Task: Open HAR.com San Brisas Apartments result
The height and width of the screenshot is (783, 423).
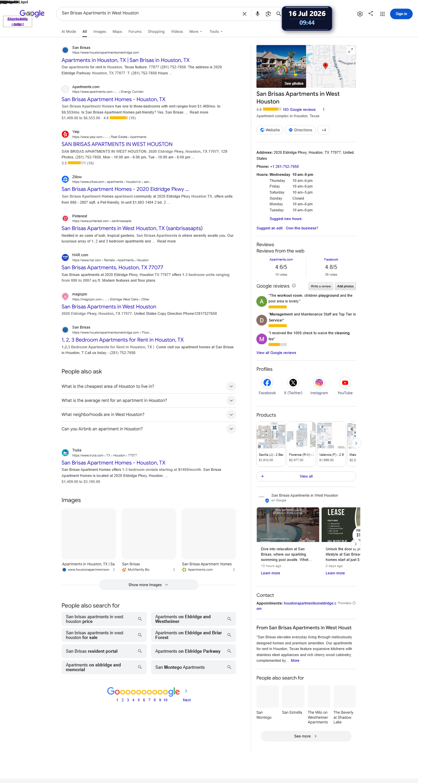Action: (x=112, y=267)
